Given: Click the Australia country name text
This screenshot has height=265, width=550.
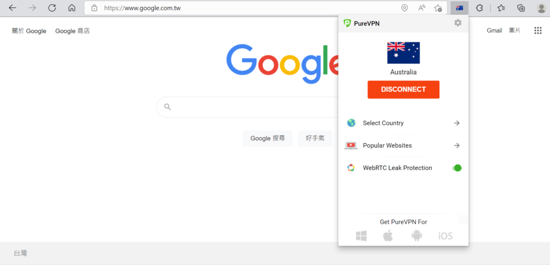Looking at the screenshot, I should pos(403,72).
